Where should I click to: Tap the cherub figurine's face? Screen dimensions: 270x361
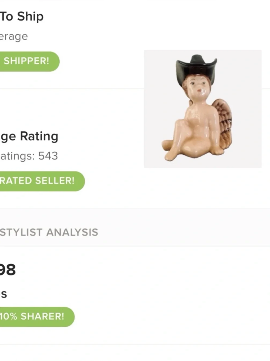pyautogui.click(x=198, y=87)
